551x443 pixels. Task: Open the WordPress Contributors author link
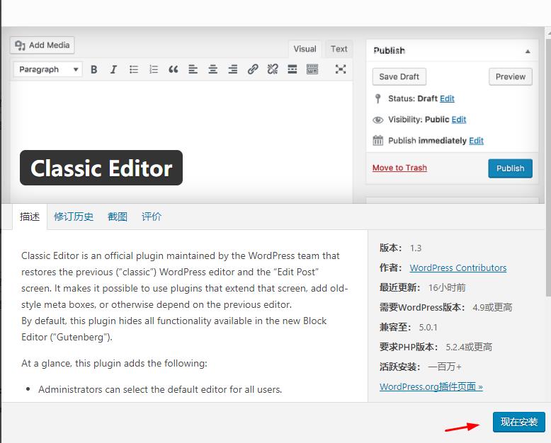point(458,268)
